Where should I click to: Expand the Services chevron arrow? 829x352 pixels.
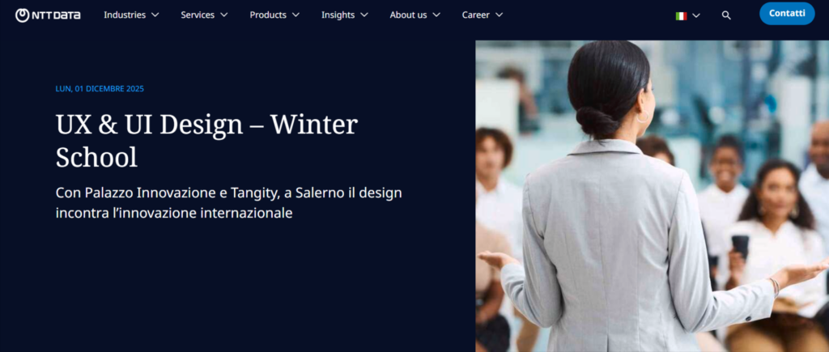pyautogui.click(x=224, y=15)
